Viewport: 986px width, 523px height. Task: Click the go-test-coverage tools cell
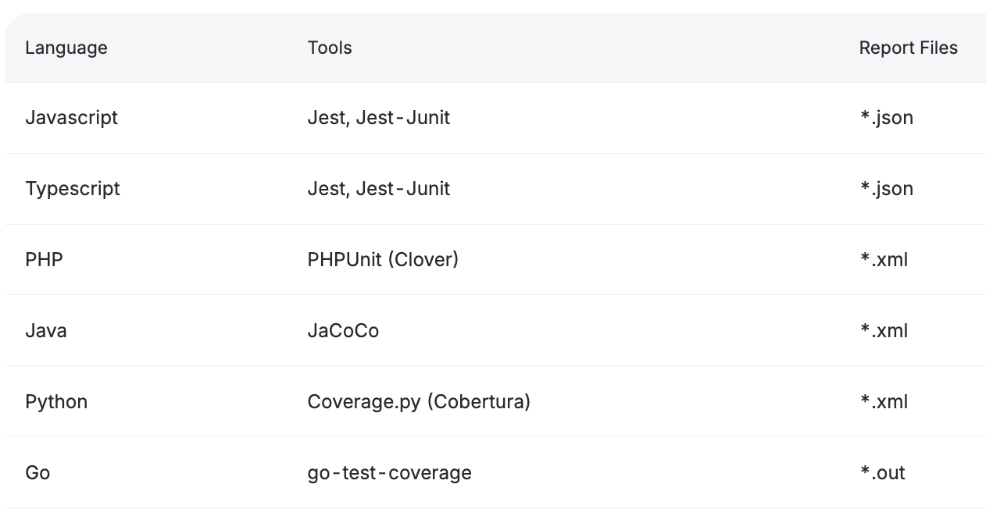coord(390,473)
